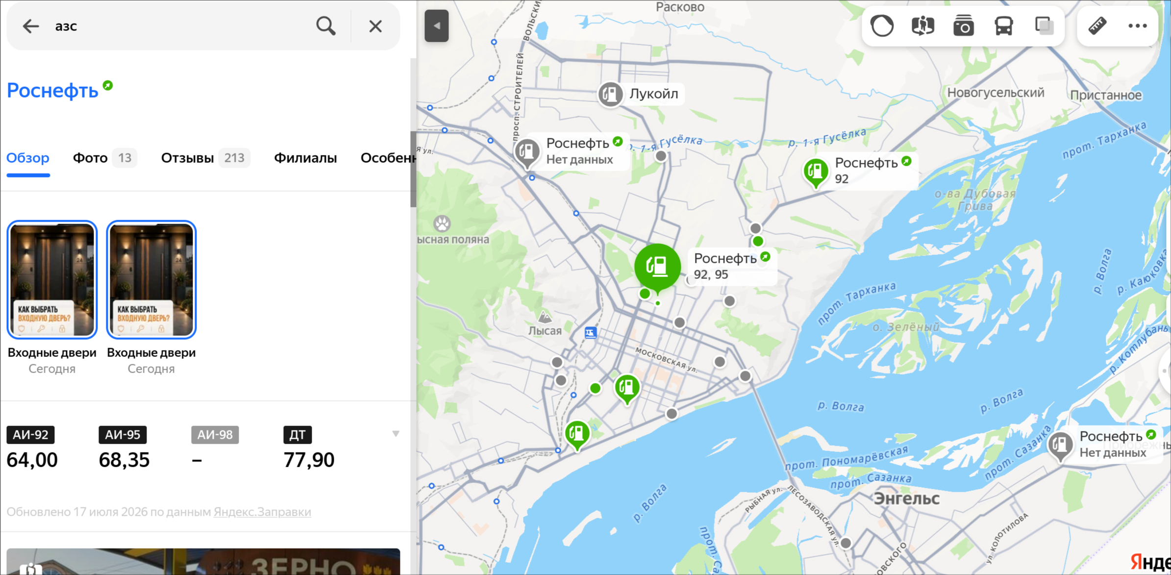Image resolution: width=1171 pixels, height=575 pixels.
Task: Click the АИ-98 fuel label
Action: pos(215,435)
